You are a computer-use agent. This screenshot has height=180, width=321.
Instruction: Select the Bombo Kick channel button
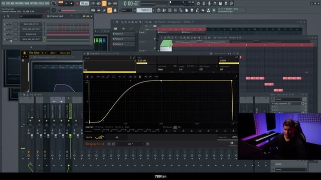click(x=31, y=34)
